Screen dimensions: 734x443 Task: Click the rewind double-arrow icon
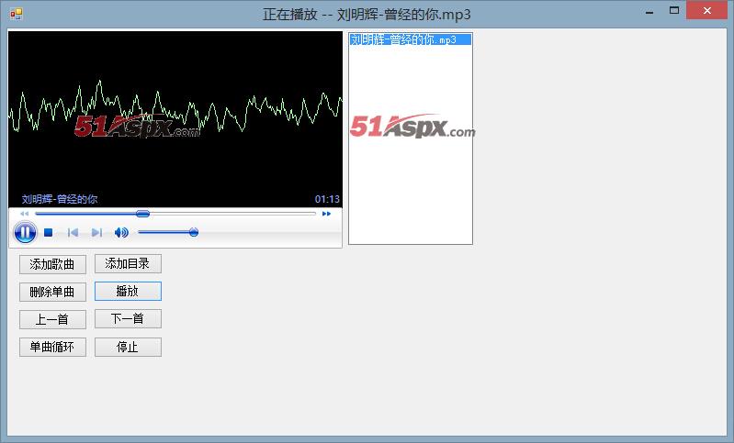(24, 214)
